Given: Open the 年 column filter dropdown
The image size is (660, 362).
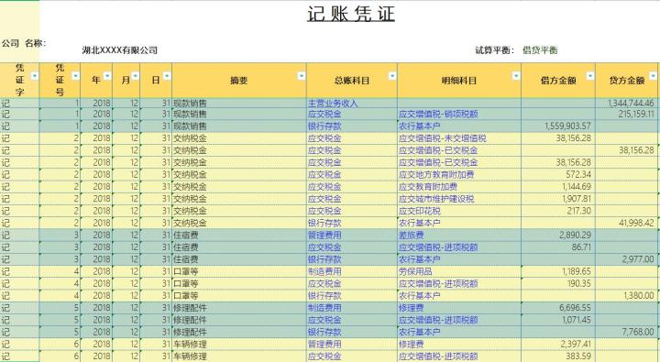Looking at the screenshot, I should (107, 76).
